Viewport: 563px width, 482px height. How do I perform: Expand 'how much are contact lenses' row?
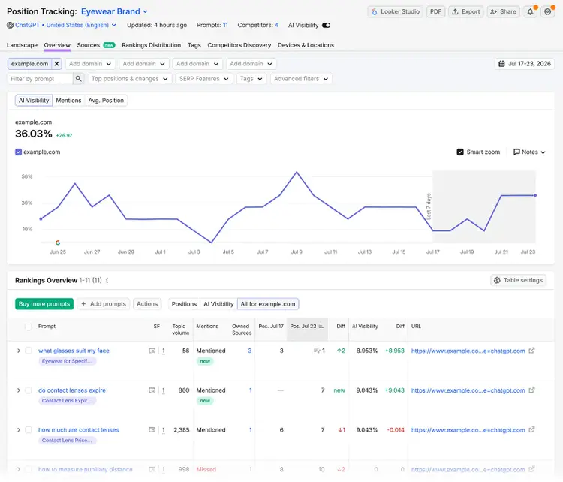tap(18, 430)
